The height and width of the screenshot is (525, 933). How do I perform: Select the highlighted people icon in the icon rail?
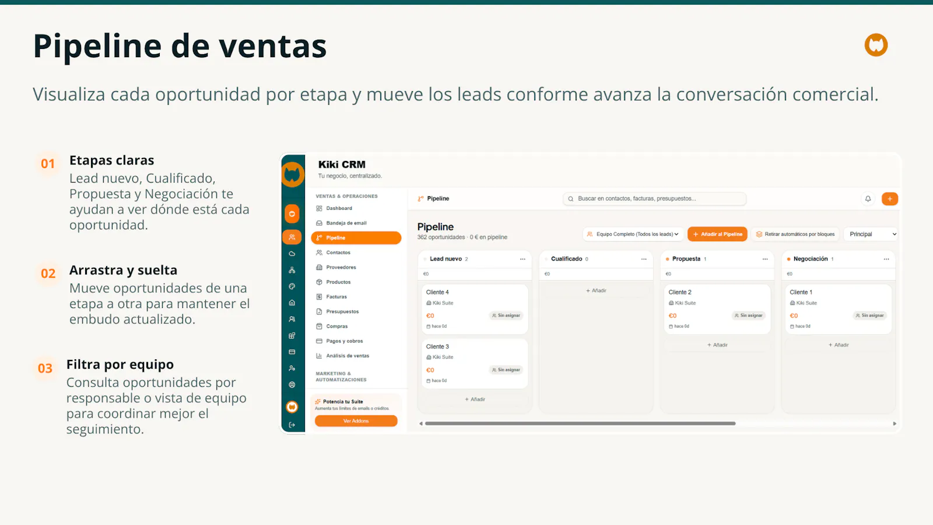[x=292, y=237]
